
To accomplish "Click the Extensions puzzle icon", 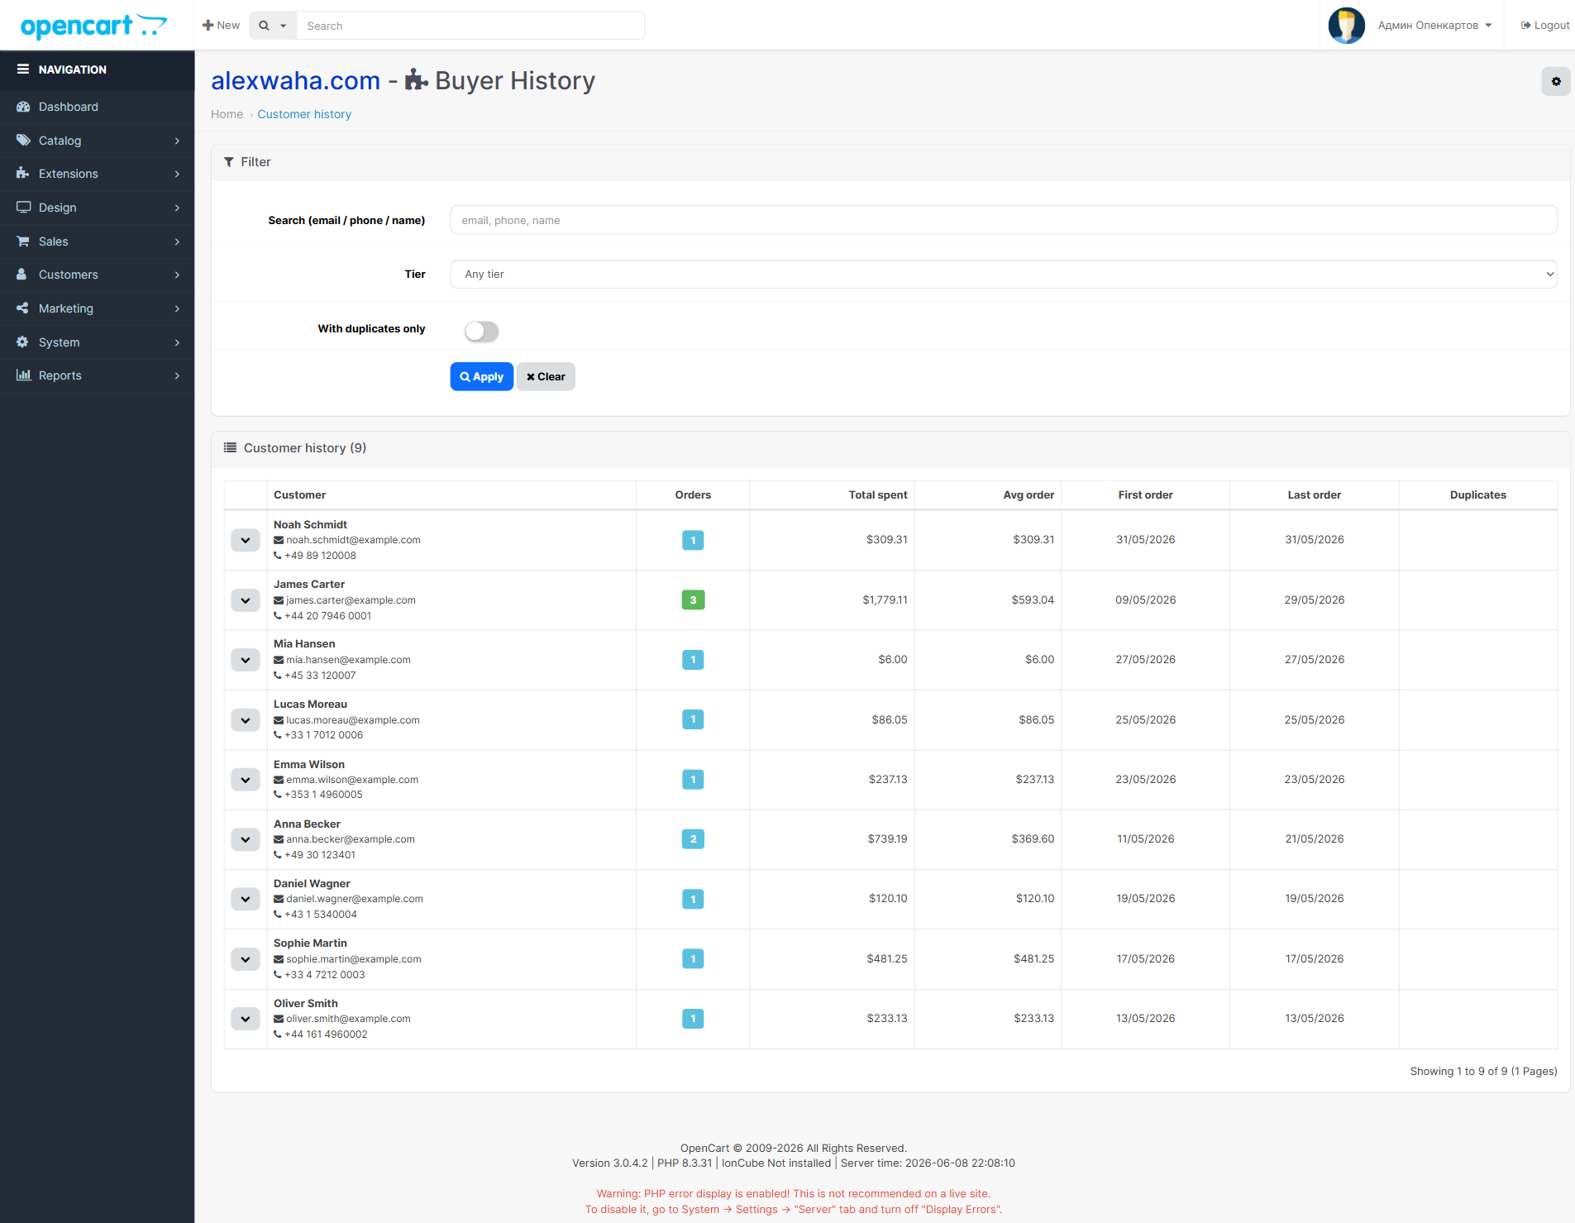I will pos(23,174).
